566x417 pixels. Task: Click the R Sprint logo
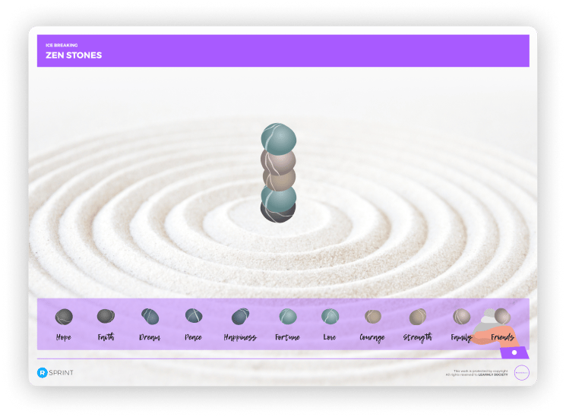[x=55, y=373]
